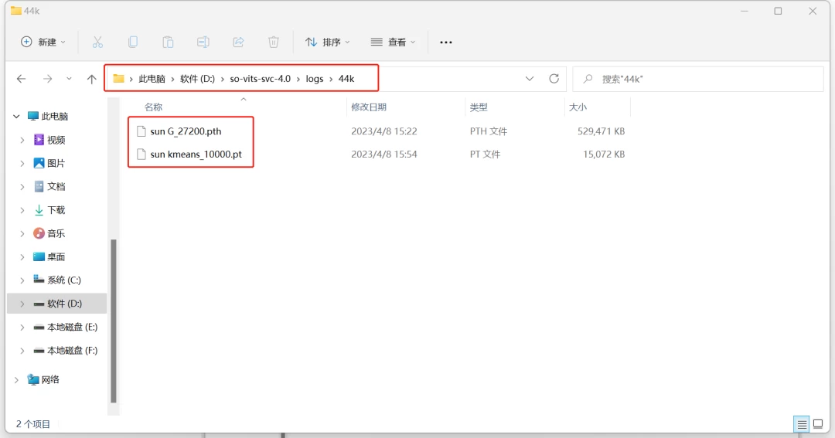This screenshot has height=438, width=835.
Task: Open the three-dot more options menu
Action: (446, 42)
